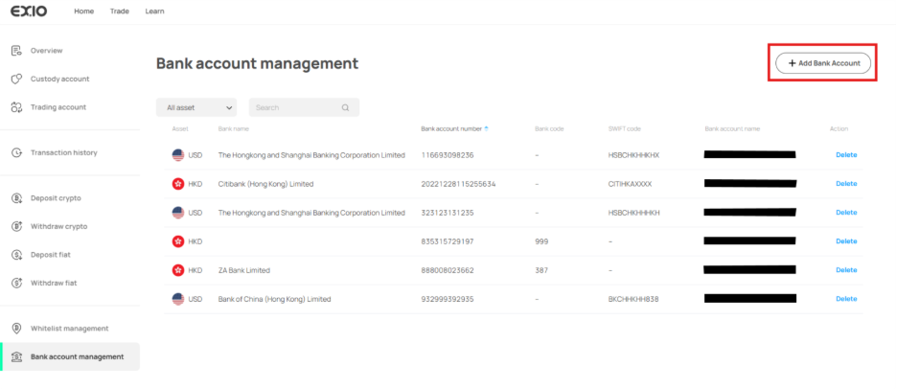Open the Trading account icon
The width and height of the screenshot is (897, 389).
point(16,107)
